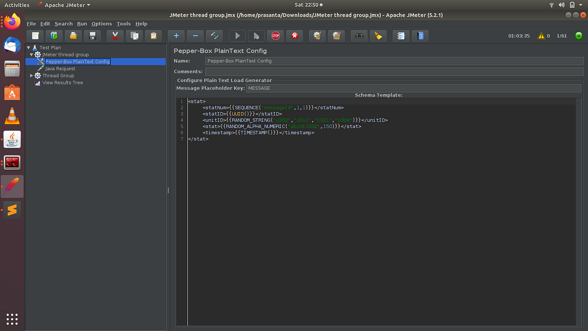Viewport: 588px width, 331px height.
Task: Click the Toggle expand/collapse toolbar icon
Action: pyautogui.click(x=214, y=35)
